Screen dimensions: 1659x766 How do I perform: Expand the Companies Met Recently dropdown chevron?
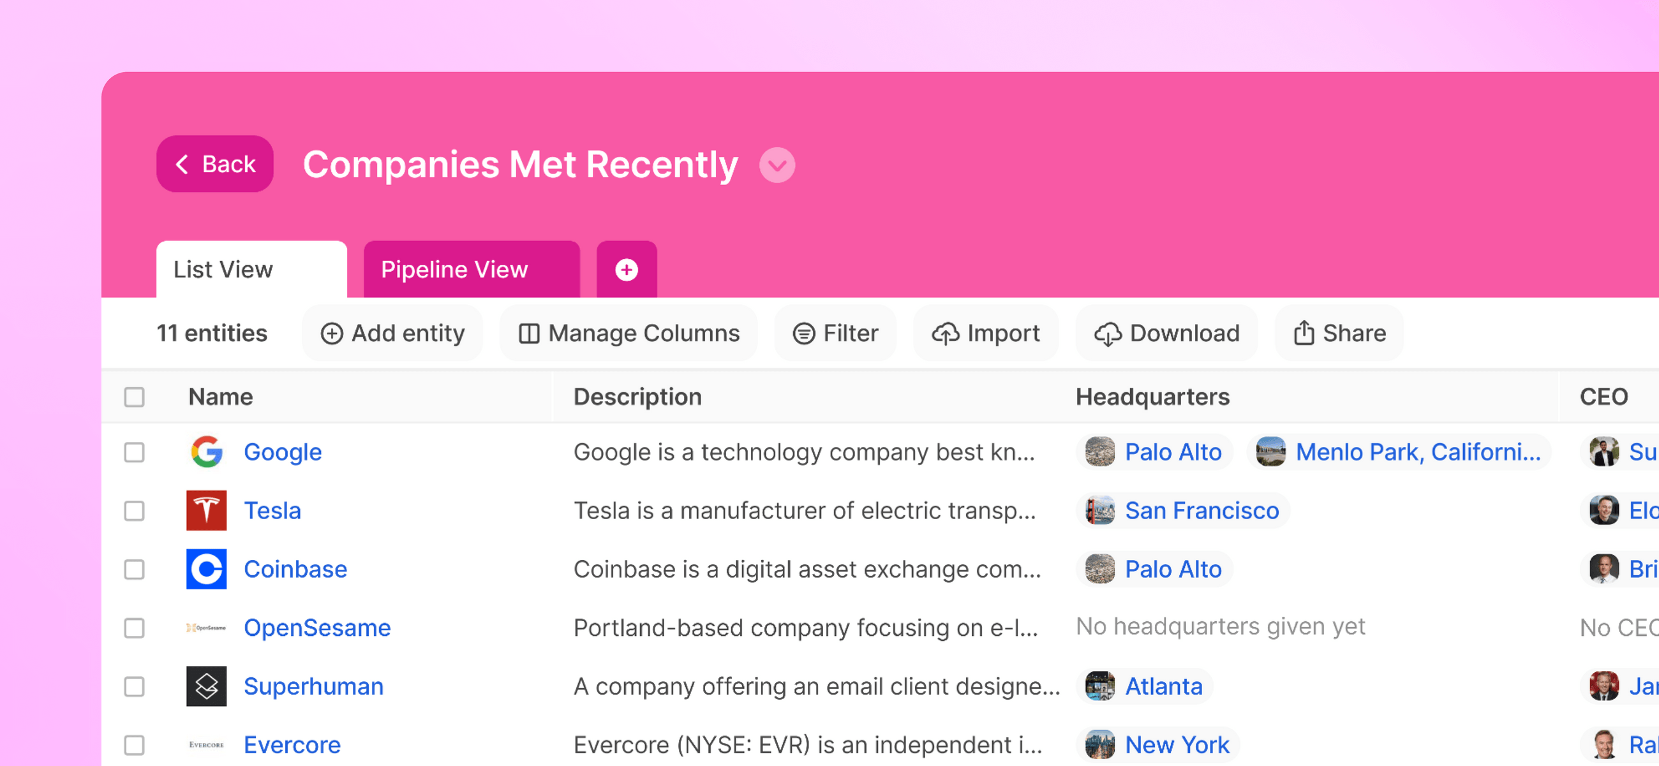point(777,165)
